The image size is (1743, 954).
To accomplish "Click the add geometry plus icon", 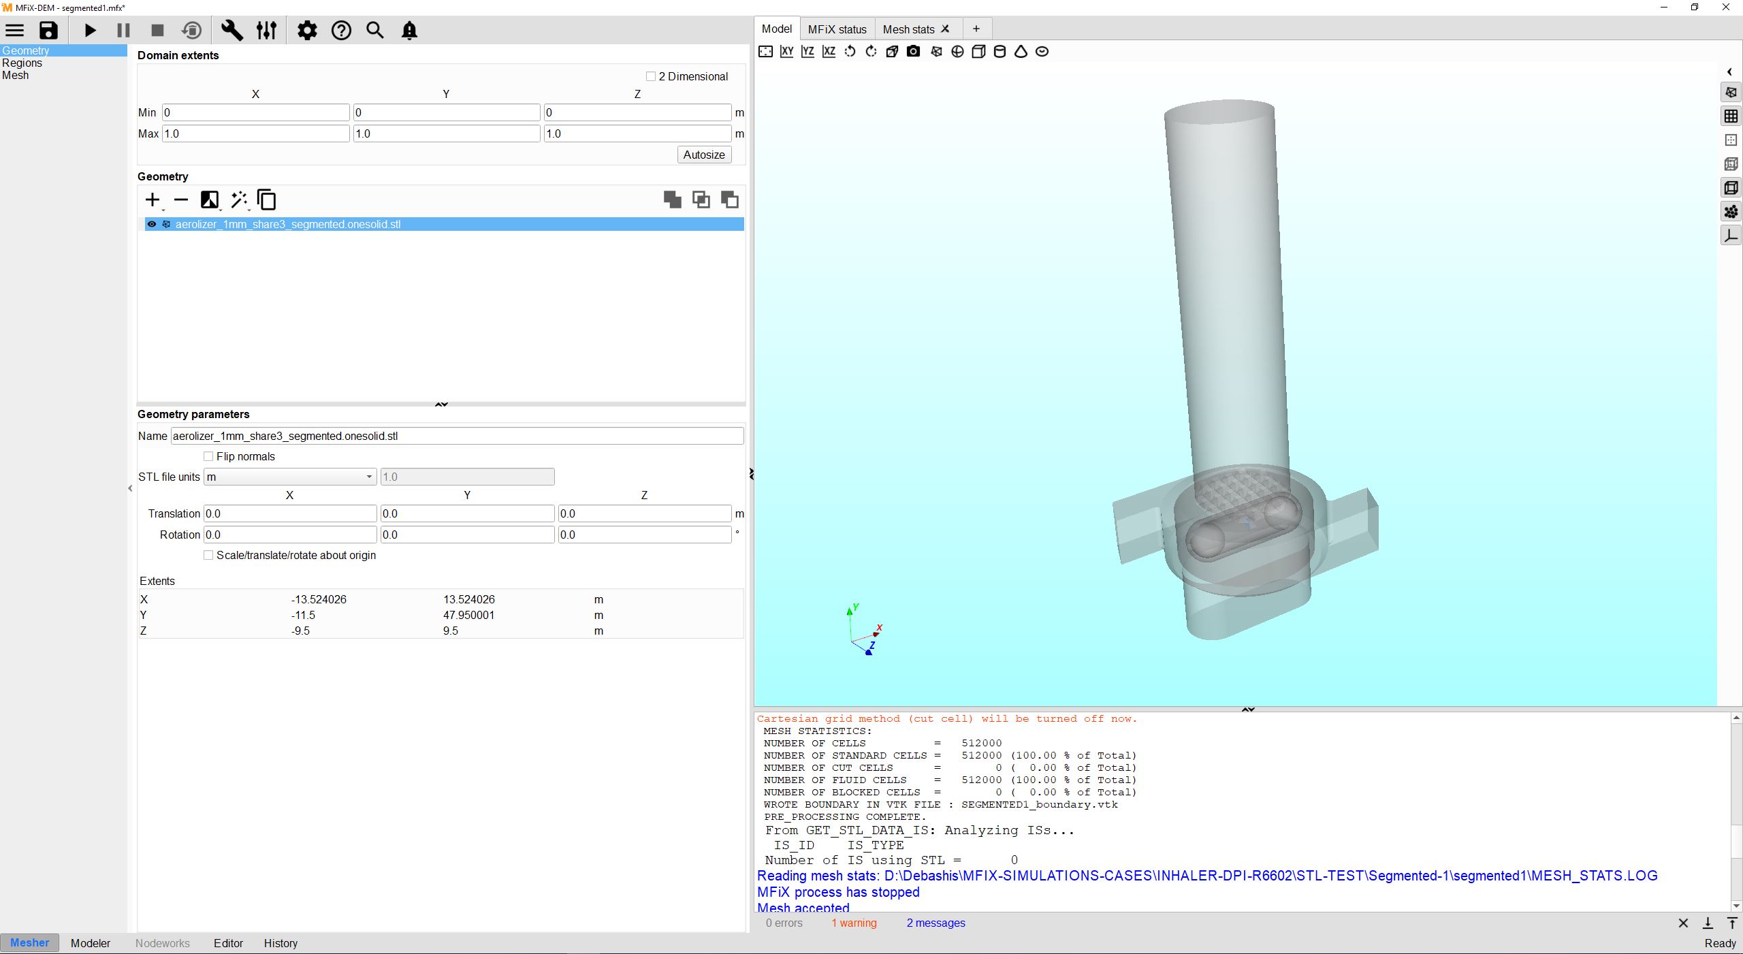I will coord(153,200).
